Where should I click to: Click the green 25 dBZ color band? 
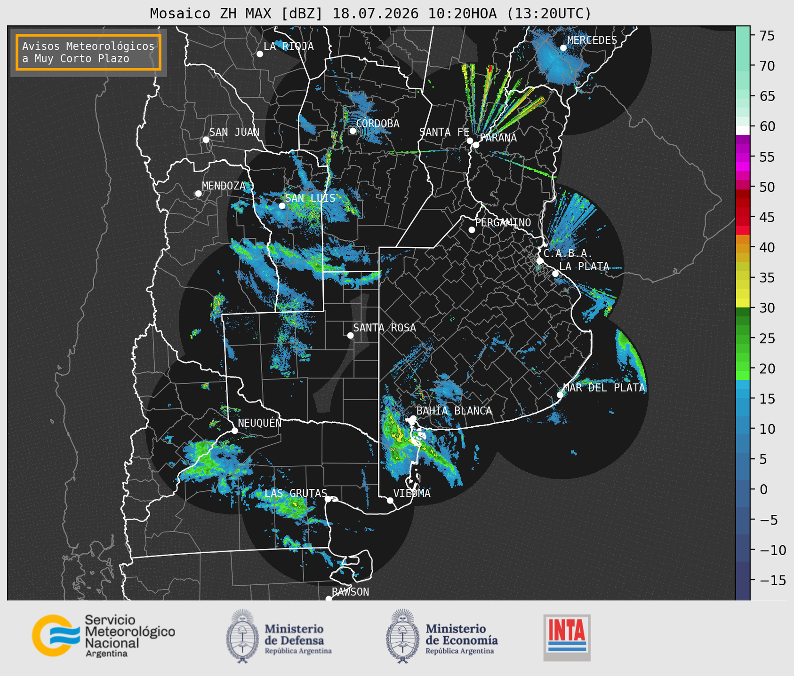[x=743, y=338]
